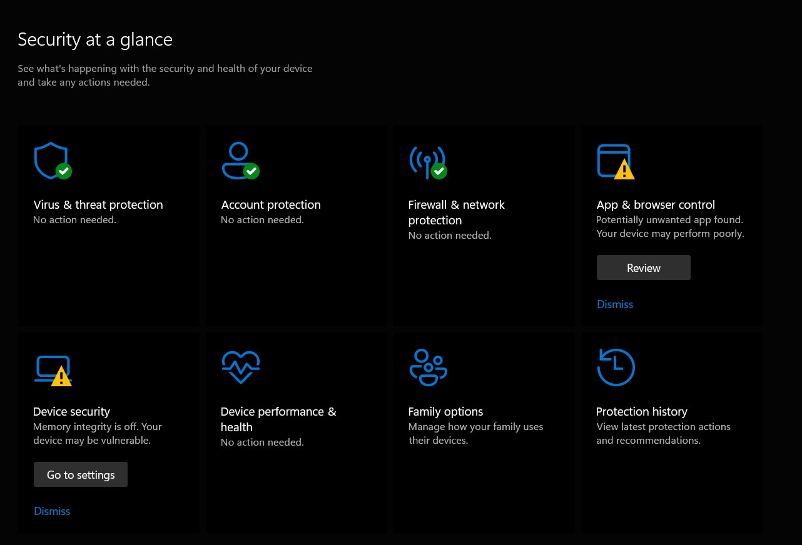Screen dimensions: 802x545
Task: Dismiss the App & browser control warning
Action: pyautogui.click(x=615, y=304)
